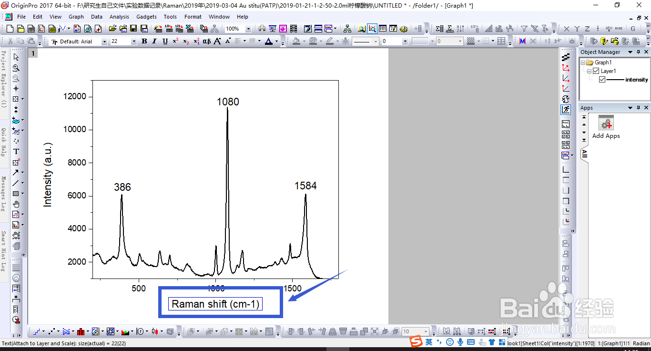Apply Superscript formatting (x²)
This screenshot has height=351, width=651.
175,41
